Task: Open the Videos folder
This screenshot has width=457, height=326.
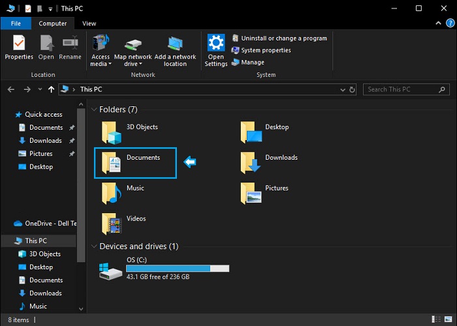Action: [x=112, y=224]
